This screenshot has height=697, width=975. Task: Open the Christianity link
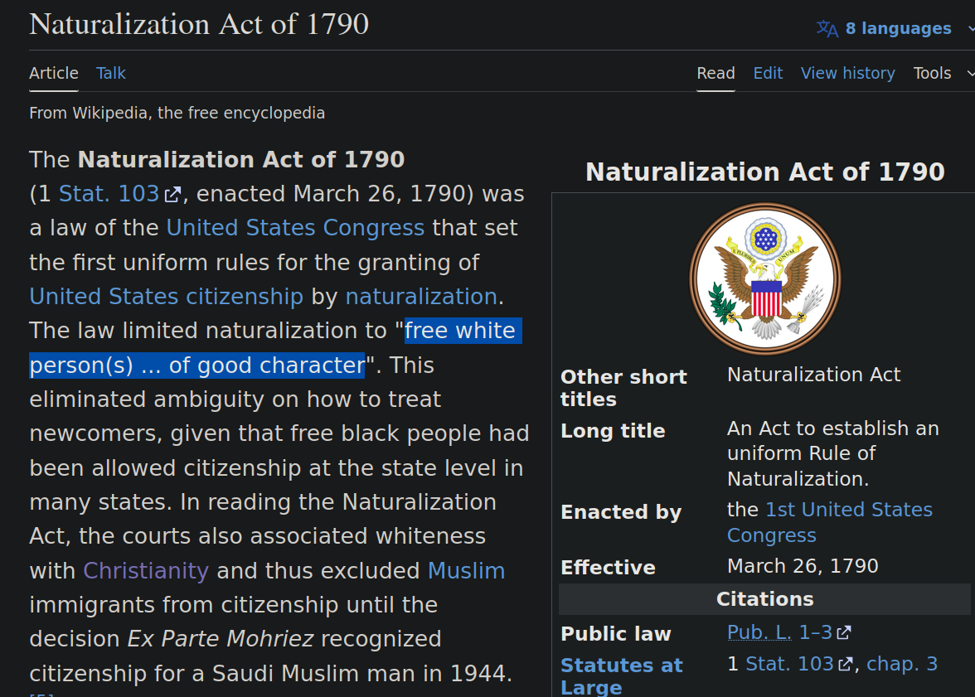[146, 571]
